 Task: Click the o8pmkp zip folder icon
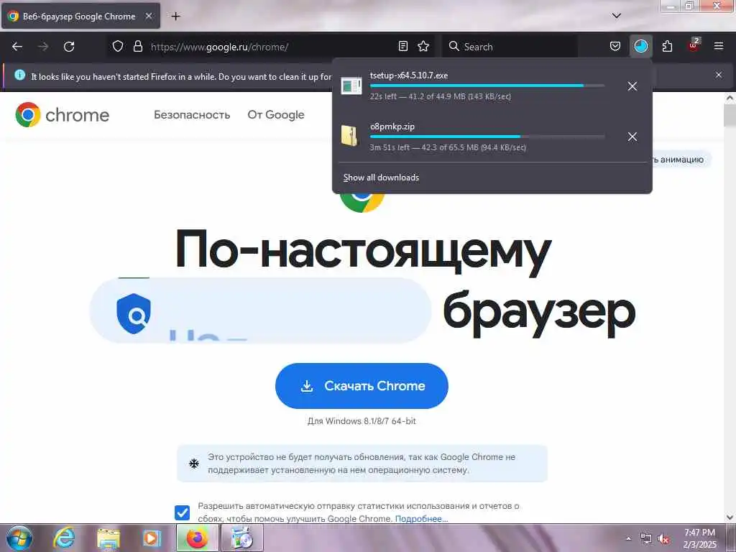(350, 136)
